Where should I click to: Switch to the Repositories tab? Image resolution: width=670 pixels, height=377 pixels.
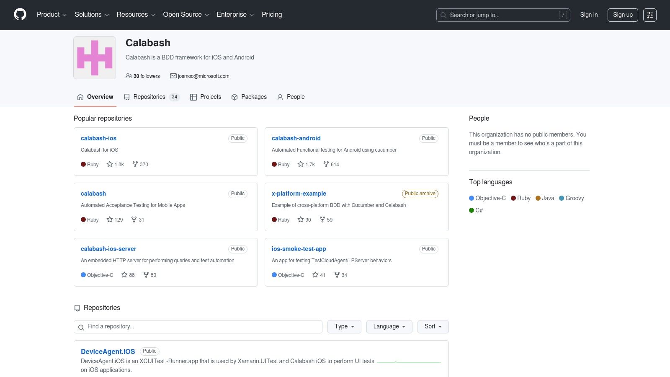point(152,97)
